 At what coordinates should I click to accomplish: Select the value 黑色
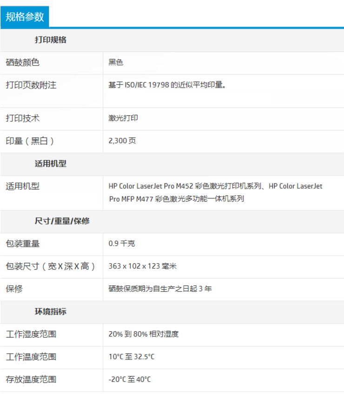[116, 62]
